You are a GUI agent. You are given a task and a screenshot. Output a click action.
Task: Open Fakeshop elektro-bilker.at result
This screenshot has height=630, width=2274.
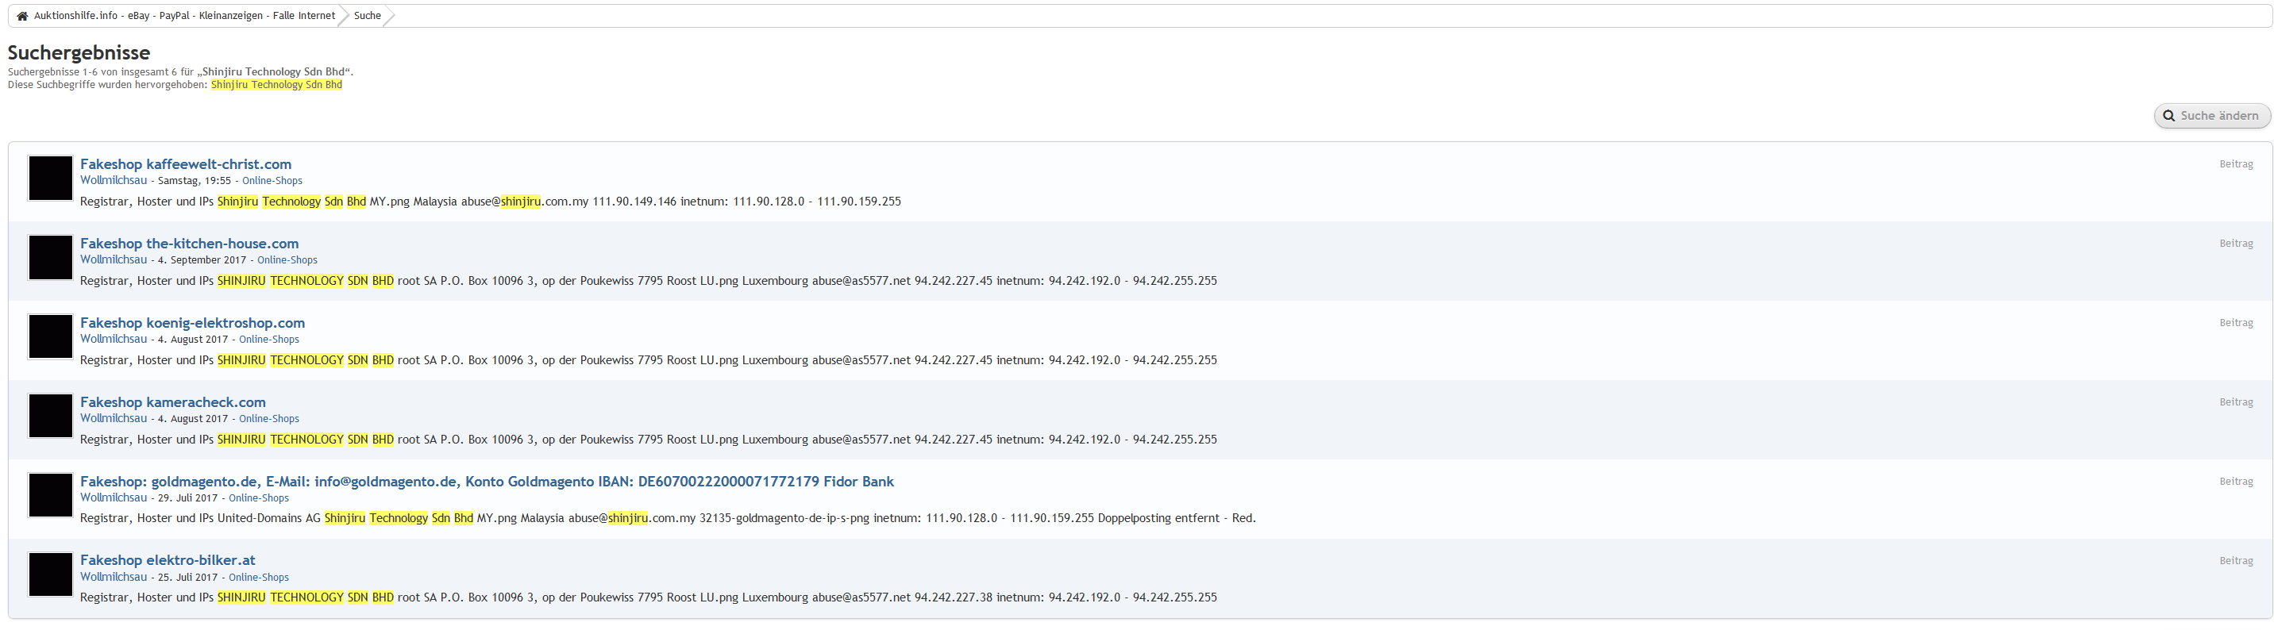point(167,560)
